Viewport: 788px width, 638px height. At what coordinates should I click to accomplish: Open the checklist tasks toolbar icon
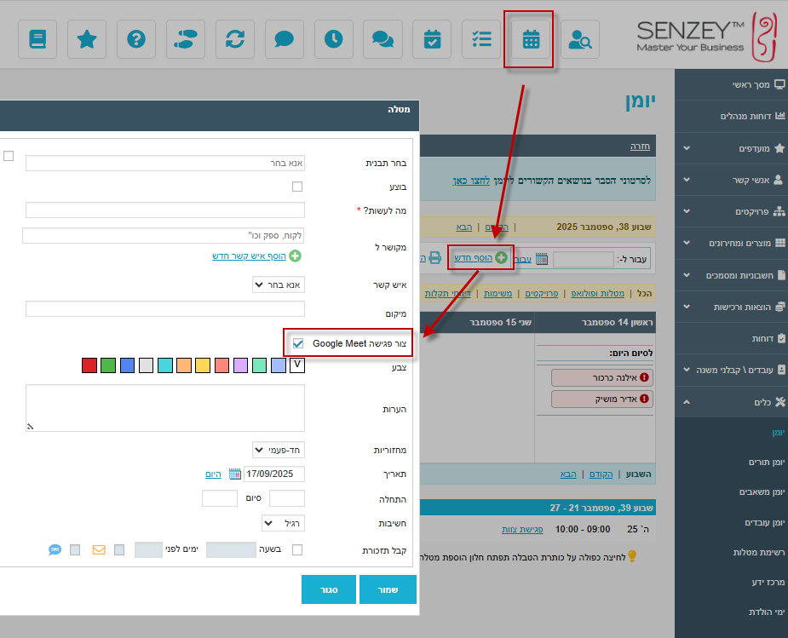click(481, 39)
